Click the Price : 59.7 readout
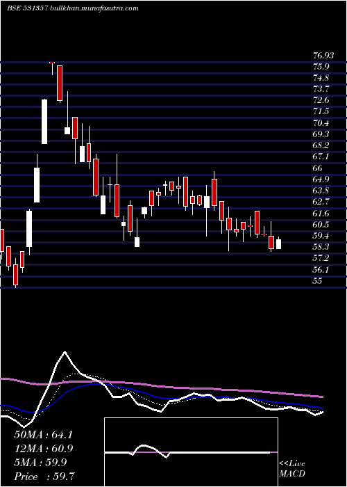347x487 pixels. (x=44, y=477)
